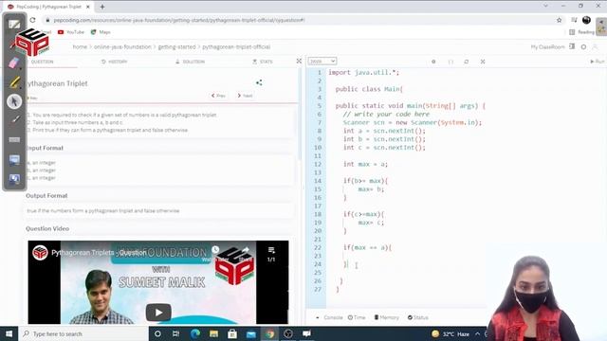Viewport: 607px width, 341px height.
Task: Click 'home' in breadcrumb
Action: tap(80, 46)
